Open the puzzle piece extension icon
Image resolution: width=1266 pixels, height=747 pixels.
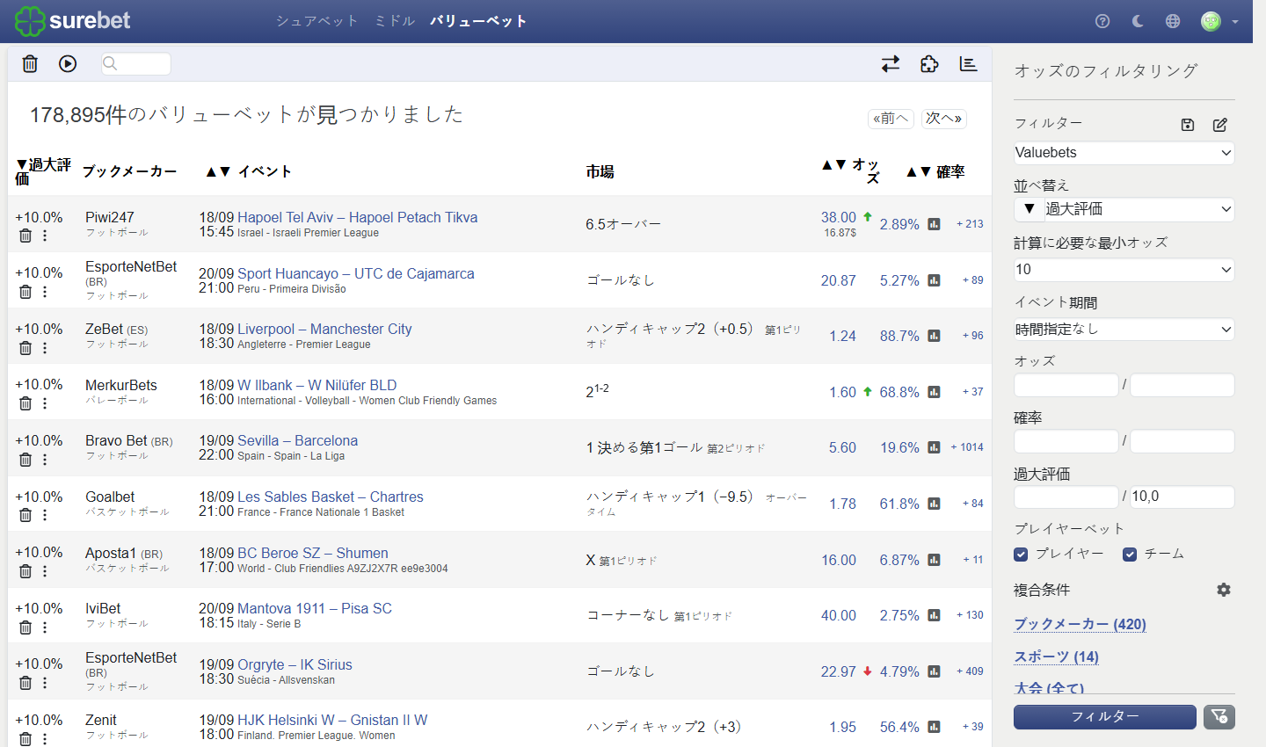[929, 63]
